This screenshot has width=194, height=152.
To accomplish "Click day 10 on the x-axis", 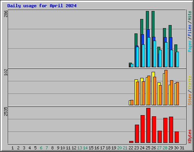I will (63, 148).
